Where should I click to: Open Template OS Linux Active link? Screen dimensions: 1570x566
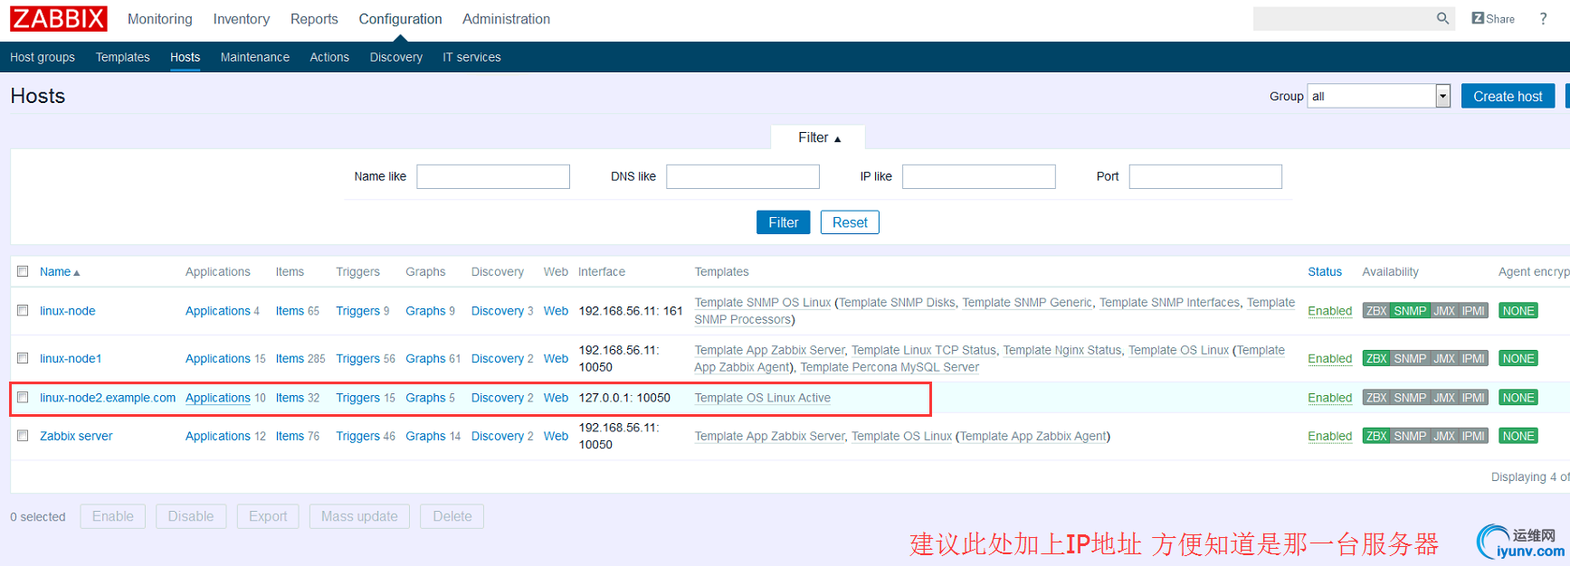[762, 398]
